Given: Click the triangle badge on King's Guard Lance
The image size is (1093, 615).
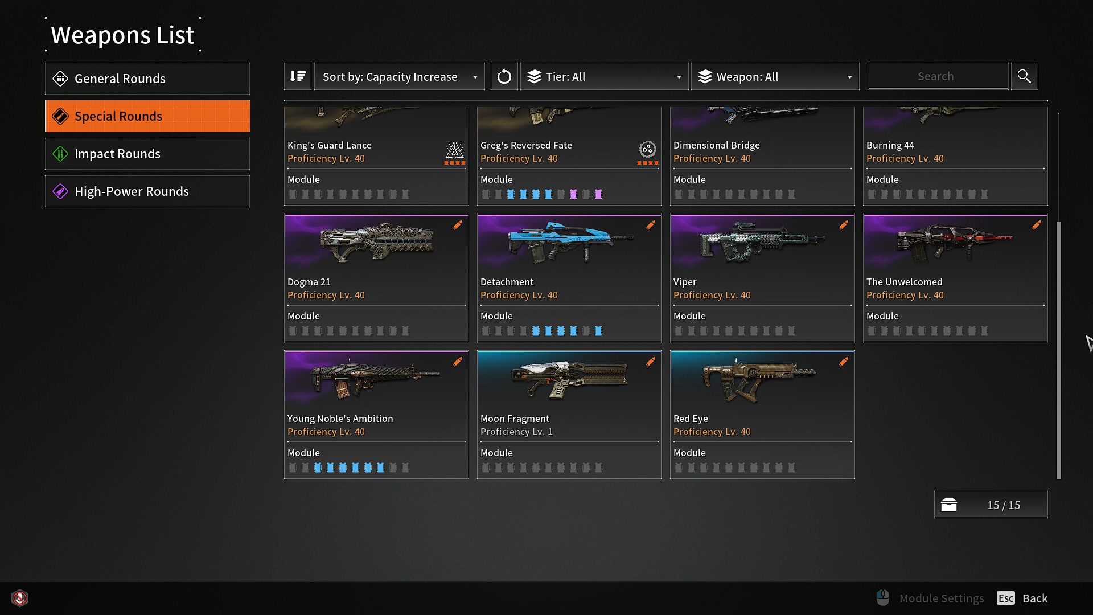Looking at the screenshot, I should coord(455,151).
